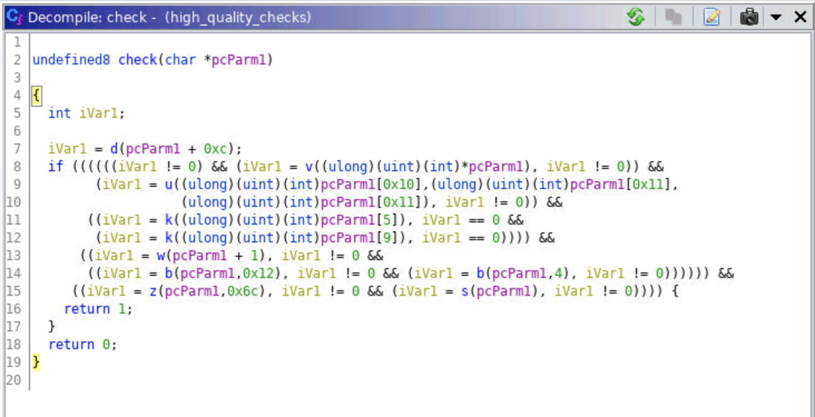Click the highlighted closing brace on line 19

[36, 363]
